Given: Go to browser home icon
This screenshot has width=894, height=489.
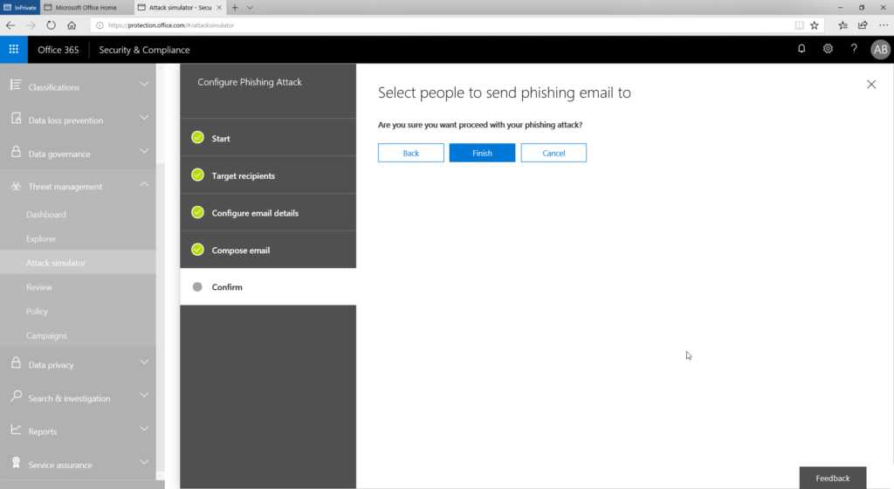Looking at the screenshot, I should [72, 25].
